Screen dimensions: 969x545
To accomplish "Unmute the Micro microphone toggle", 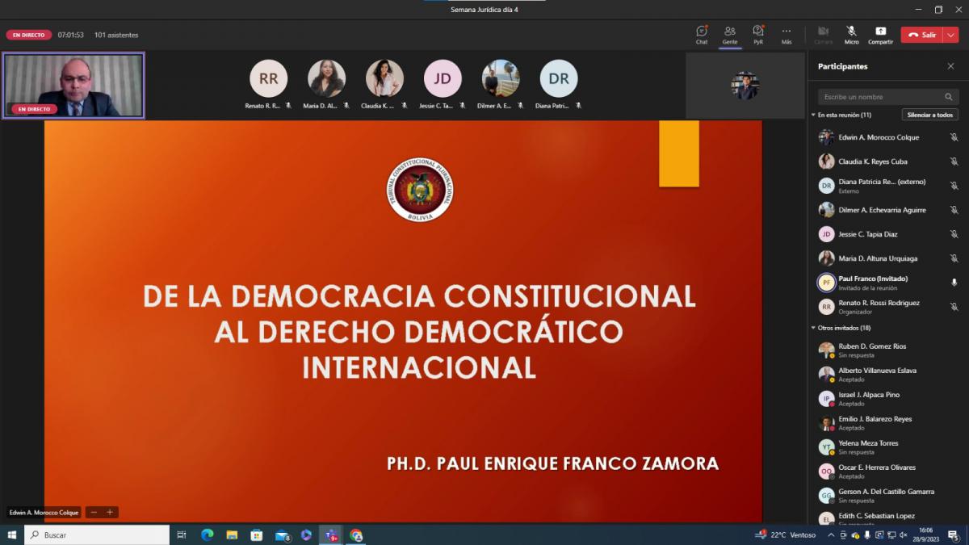I will point(851,34).
